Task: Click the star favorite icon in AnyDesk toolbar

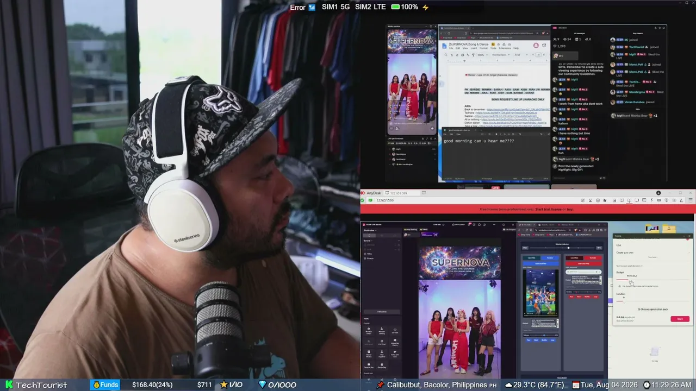Action: pos(605,200)
